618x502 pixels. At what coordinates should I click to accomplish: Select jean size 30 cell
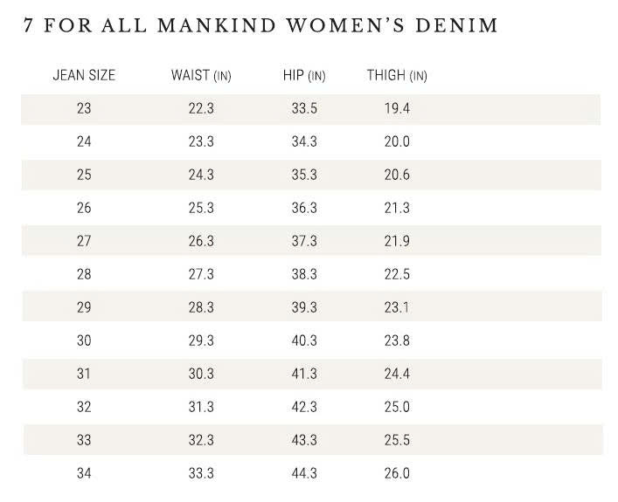pos(84,341)
